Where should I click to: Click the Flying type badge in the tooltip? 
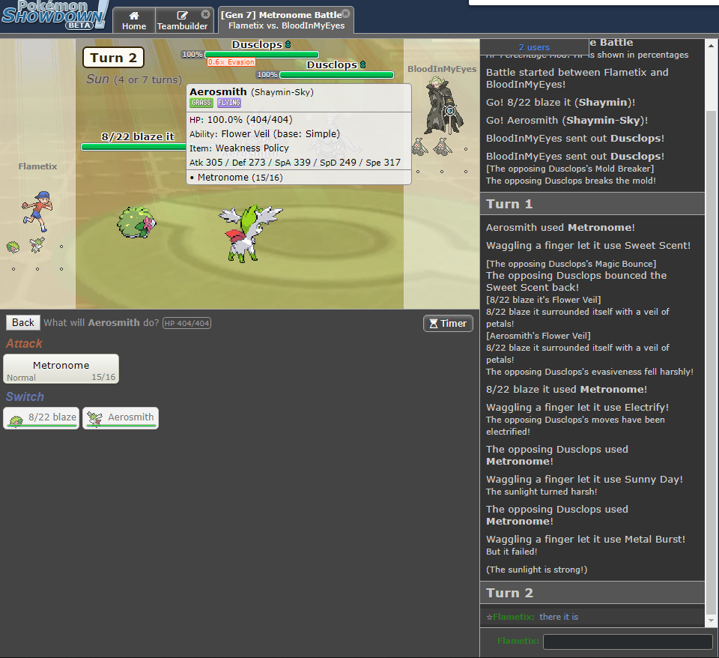[229, 103]
